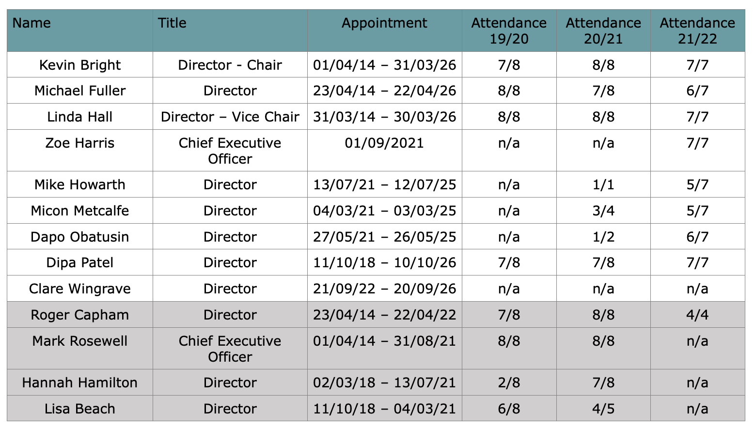Screen dimensions: 755x428
Task: Select Micon Metcalfe's 3/4 attendance value
Action: click(603, 211)
